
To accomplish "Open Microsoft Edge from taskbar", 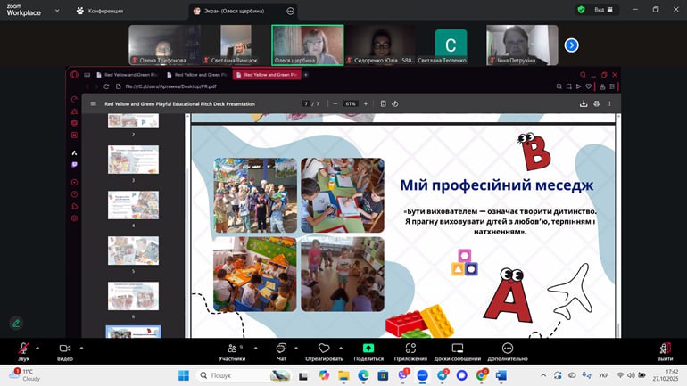I will point(363,375).
